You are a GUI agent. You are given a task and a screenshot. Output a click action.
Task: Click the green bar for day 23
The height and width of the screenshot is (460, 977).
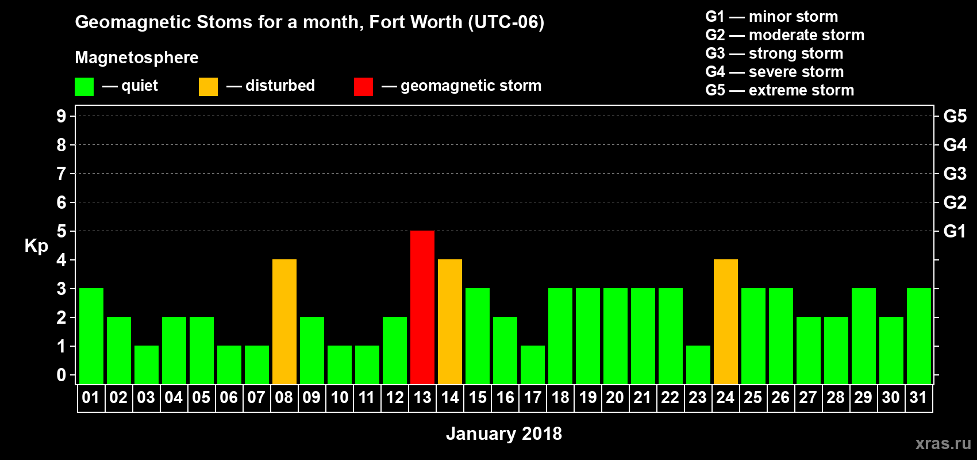tap(698, 365)
